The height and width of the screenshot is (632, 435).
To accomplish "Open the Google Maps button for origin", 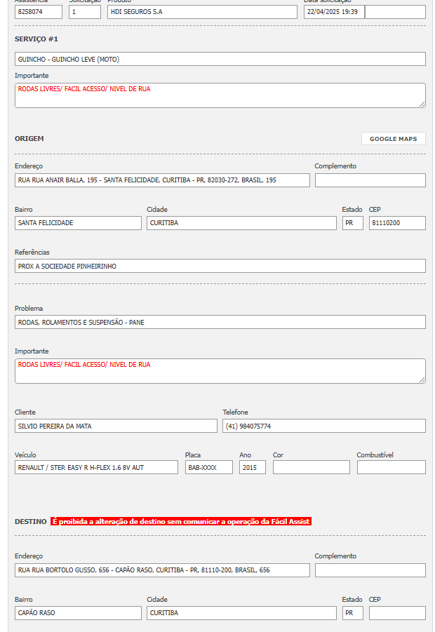I will (393, 139).
